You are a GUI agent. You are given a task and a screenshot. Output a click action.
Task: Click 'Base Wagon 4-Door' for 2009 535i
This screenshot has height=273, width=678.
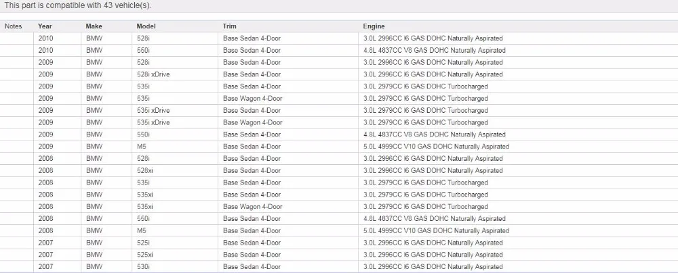[x=252, y=99]
